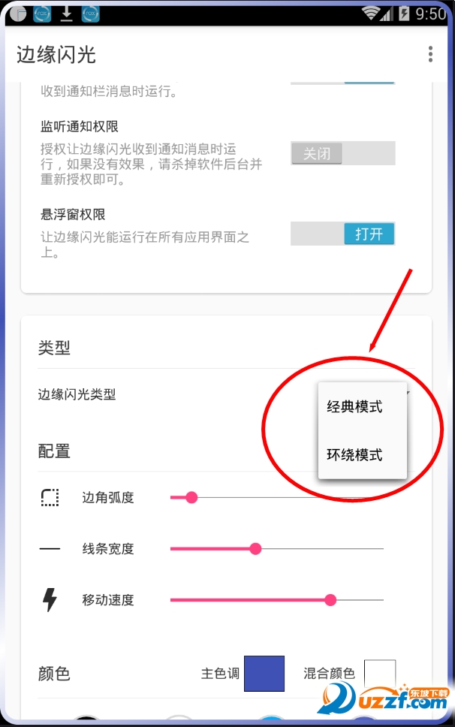The image size is (455, 727).
Task: Click the line width dash icon
Action: [x=50, y=549]
